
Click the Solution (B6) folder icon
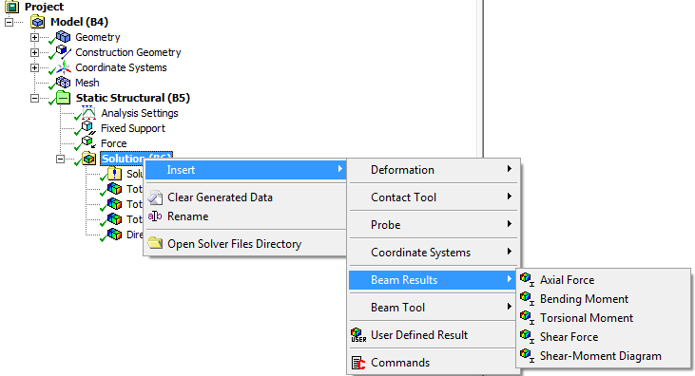[88, 159]
